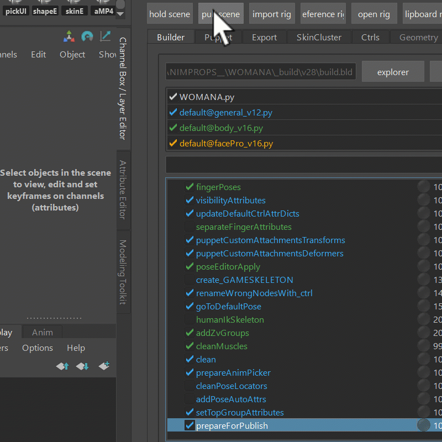Switch to the Builder tab
The width and height of the screenshot is (442, 442).
(x=171, y=37)
